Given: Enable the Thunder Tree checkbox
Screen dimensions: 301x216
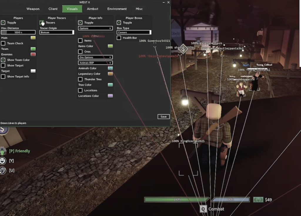Looking at the screenshot, I should [x=80, y=79].
